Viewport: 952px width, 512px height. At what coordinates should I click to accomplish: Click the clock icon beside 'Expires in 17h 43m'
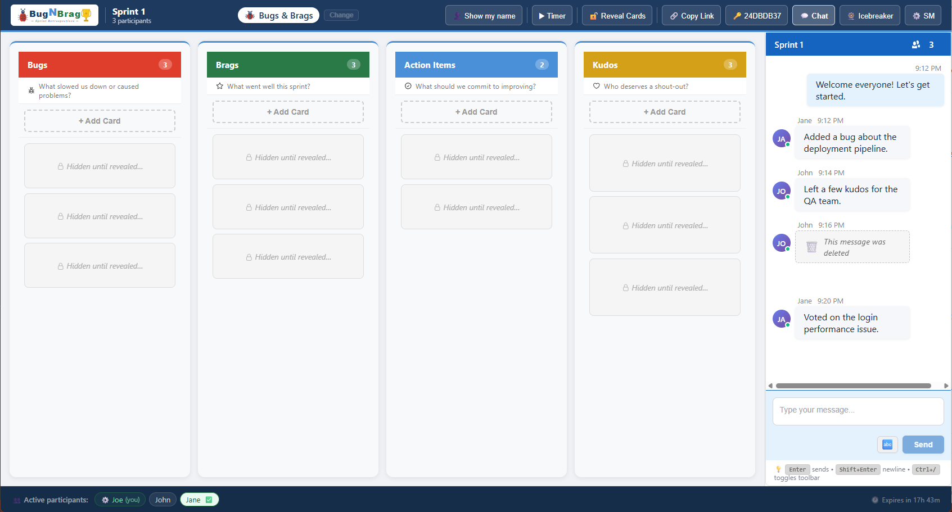click(x=875, y=500)
